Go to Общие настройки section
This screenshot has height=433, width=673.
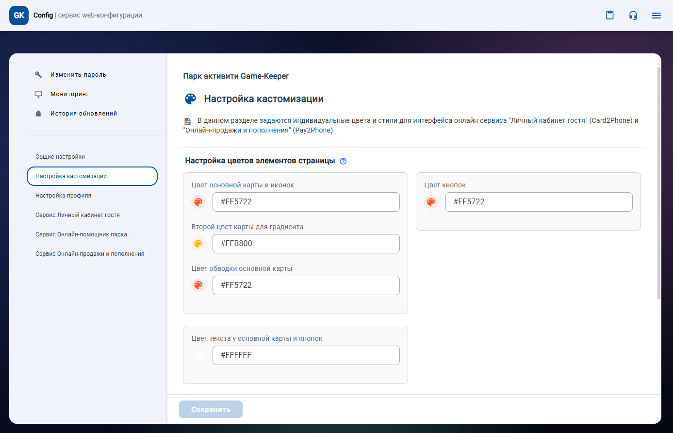[60, 157]
